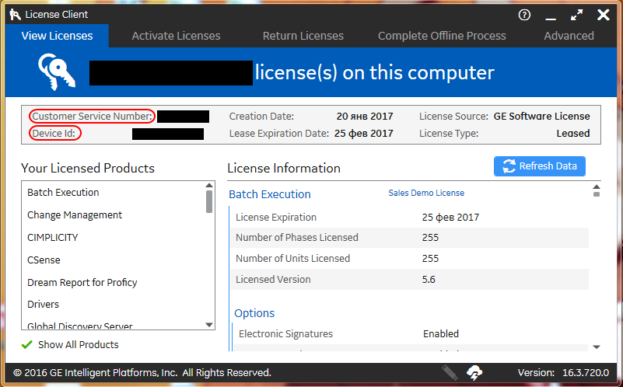
Task: Click Number of Phases Licensed row
Action: pos(410,237)
